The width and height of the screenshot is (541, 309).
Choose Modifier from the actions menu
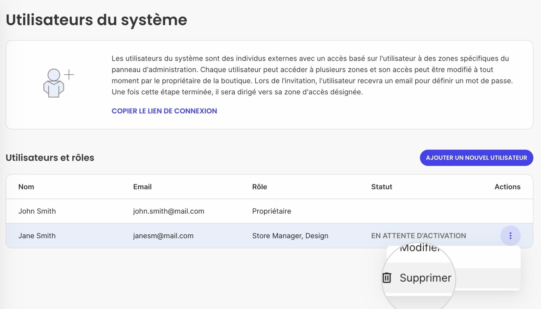coord(420,249)
